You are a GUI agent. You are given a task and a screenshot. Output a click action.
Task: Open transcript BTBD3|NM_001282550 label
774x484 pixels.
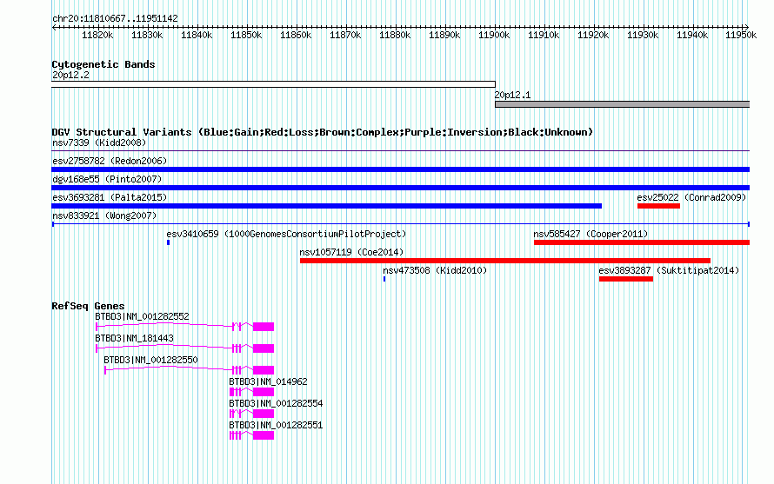(x=150, y=360)
